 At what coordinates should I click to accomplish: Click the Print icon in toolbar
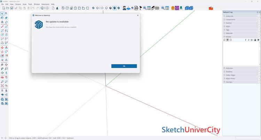(42, 8)
